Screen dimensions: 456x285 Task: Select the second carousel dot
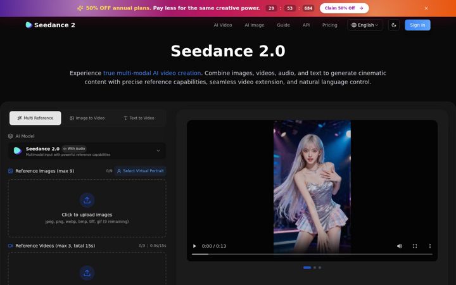(x=315, y=267)
